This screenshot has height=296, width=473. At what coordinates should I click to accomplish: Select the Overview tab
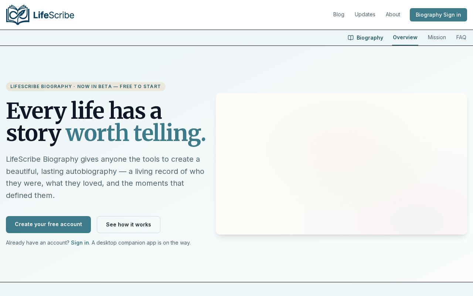tap(405, 37)
